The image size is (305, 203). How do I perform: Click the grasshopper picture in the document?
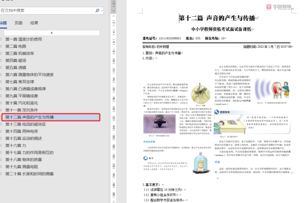click(x=200, y=93)
